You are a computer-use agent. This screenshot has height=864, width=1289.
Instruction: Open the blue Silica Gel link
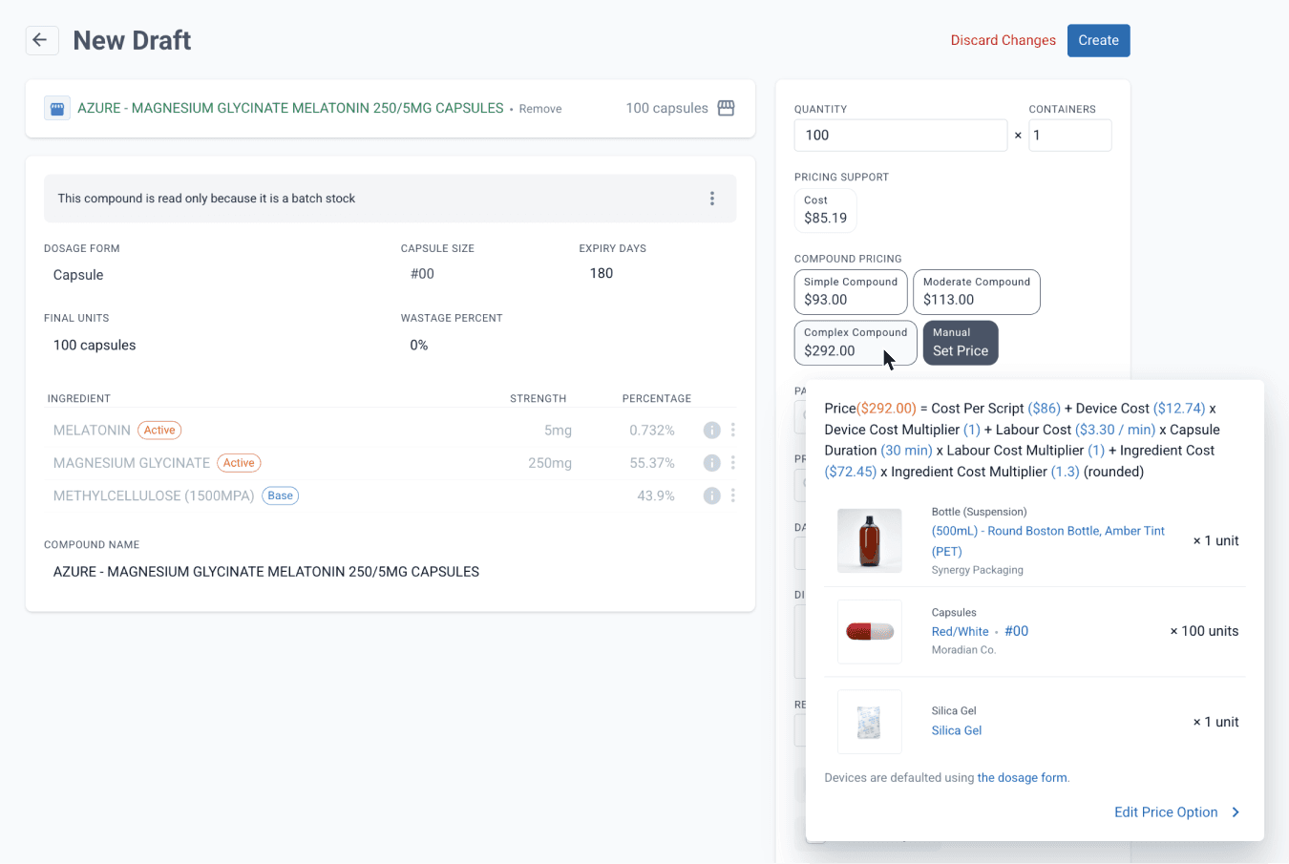coord(957,730)
